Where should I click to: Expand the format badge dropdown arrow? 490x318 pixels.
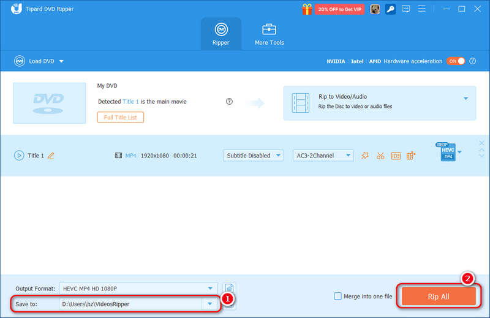[459, 152]
